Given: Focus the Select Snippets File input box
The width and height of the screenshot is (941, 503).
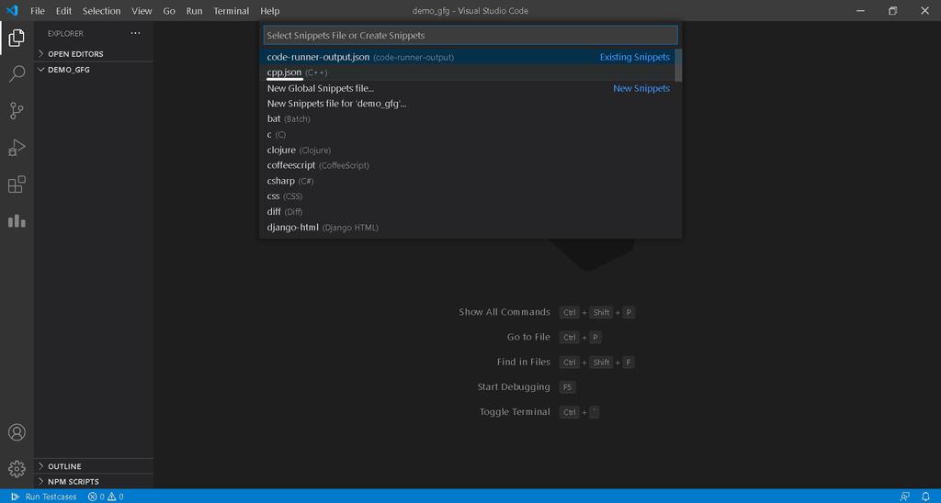Looking at the screenshot, I should [470, 36].
